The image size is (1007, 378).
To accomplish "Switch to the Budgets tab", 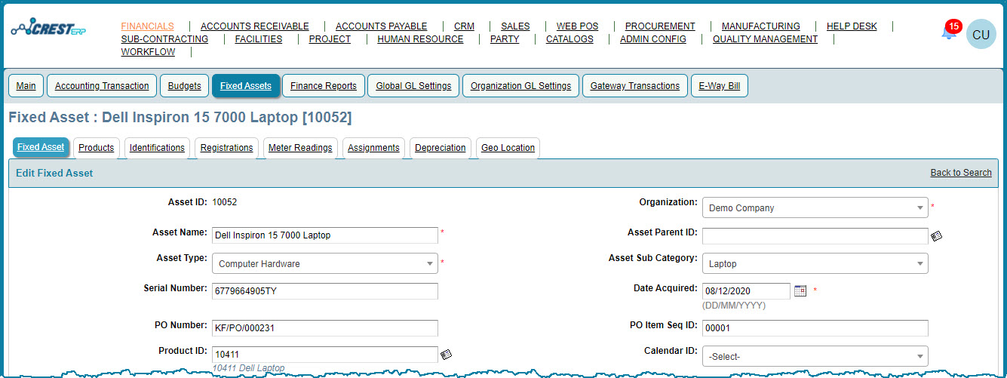I will click(x=185, y=86).
